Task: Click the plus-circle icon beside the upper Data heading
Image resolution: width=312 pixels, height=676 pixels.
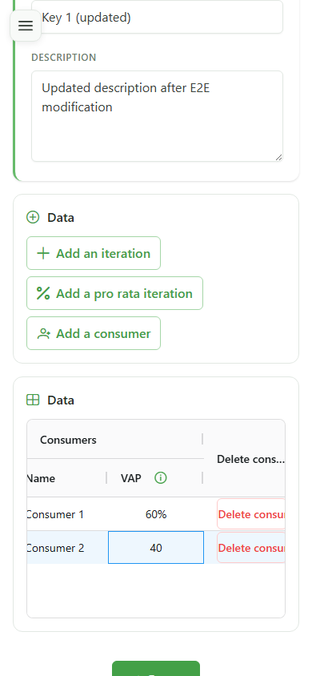Action: pyautogui.click(x=33, y=217)
